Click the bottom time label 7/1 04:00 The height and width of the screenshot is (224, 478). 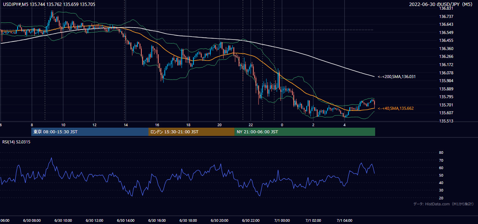(344, 221)
